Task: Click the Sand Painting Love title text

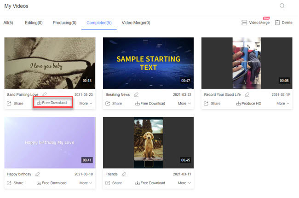Action: pos(23,94)
